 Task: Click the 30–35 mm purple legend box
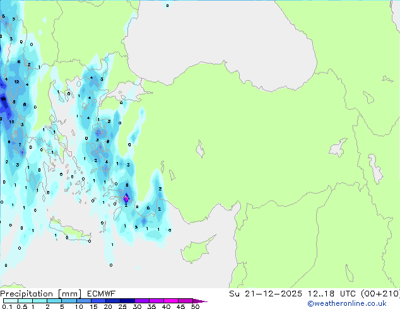(141, 301)
